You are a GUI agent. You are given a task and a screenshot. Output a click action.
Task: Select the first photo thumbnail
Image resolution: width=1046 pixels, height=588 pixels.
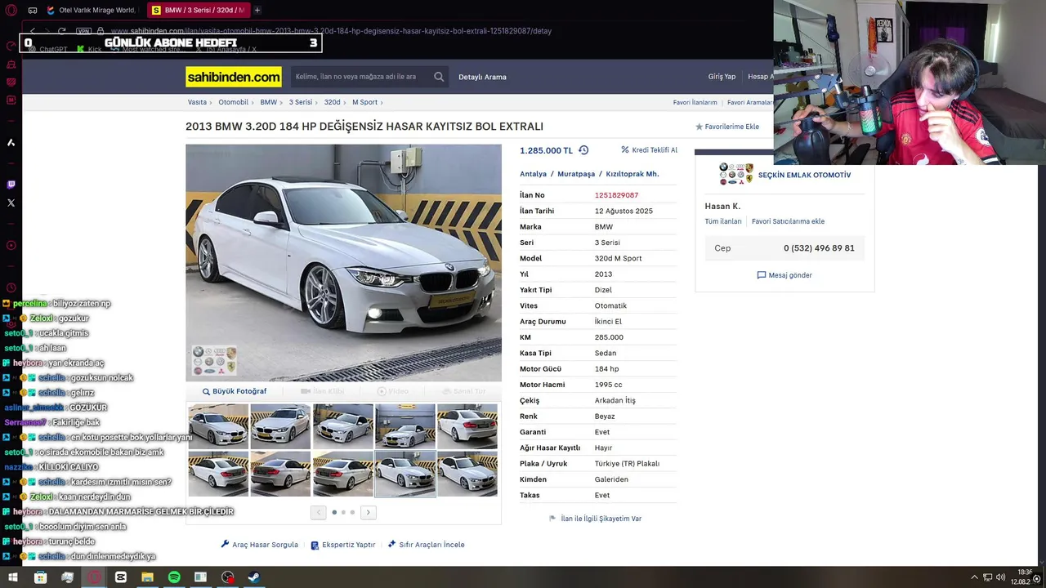(x=218, y=425)
